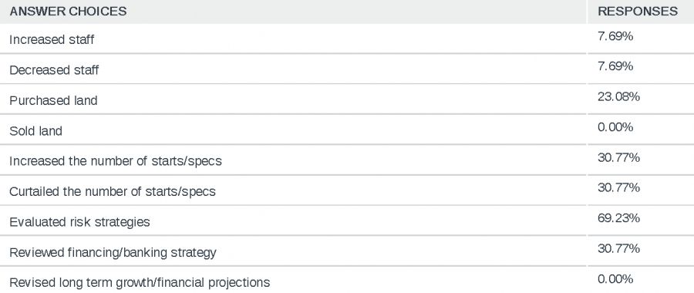This screenshot has height=293, width=694.
Task: Click the 69.23% response value
Action: (x=618, y=218)
